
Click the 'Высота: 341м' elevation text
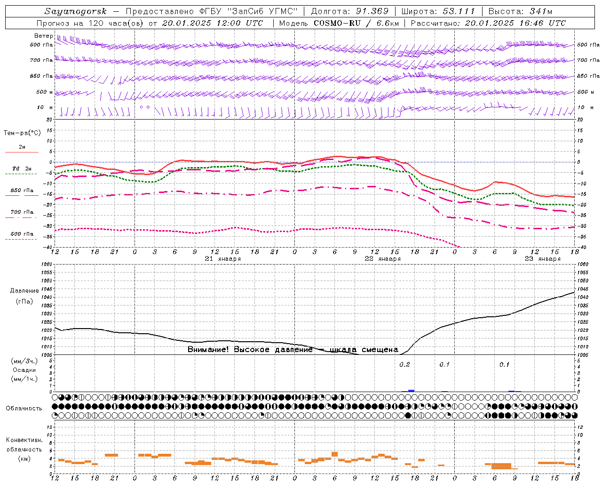[x=520, y=11]
